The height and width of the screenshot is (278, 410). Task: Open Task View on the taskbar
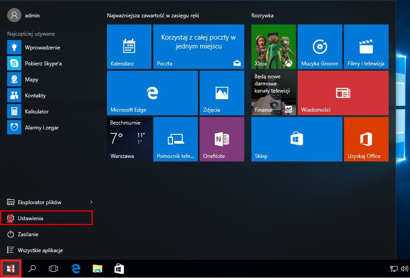(x=53, y=269)
